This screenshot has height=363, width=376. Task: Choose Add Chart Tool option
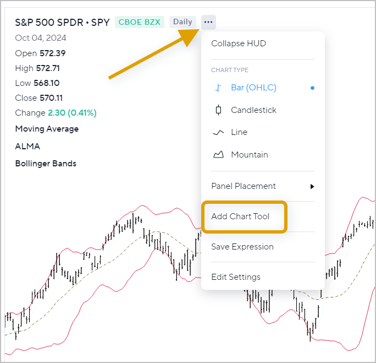coord(240,216)
